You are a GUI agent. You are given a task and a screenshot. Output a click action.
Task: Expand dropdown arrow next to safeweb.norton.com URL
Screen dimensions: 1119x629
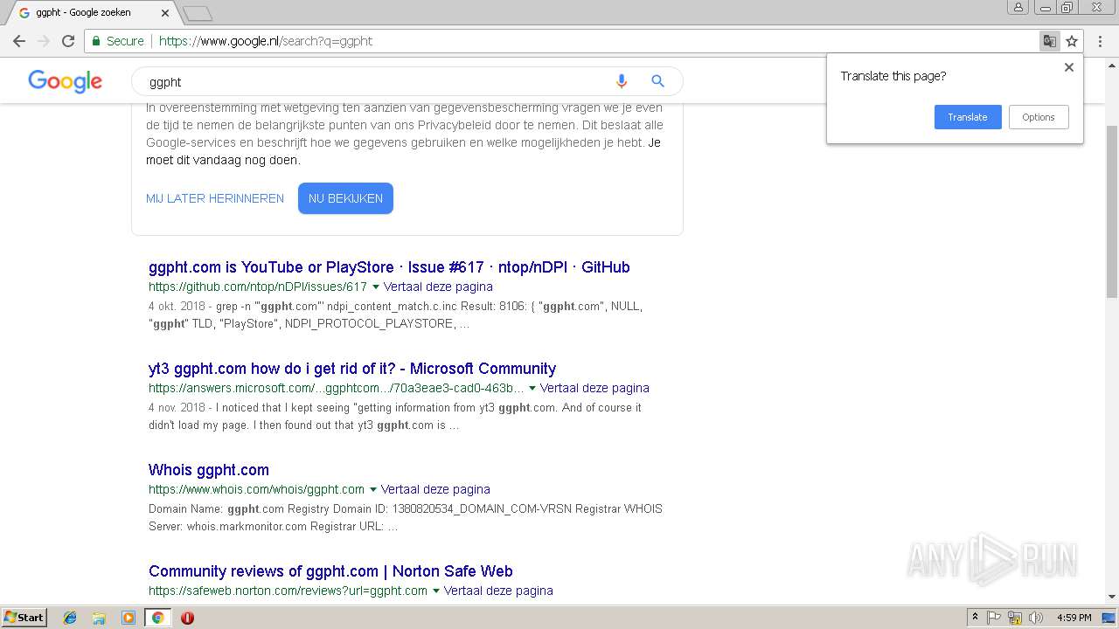[x=436, y=591]
